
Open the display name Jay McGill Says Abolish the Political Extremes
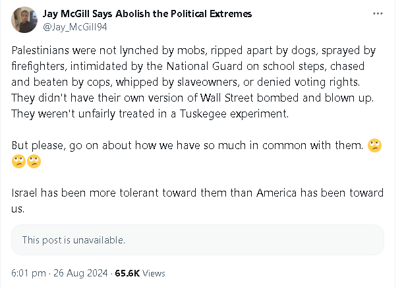click(x=147, y=14)
